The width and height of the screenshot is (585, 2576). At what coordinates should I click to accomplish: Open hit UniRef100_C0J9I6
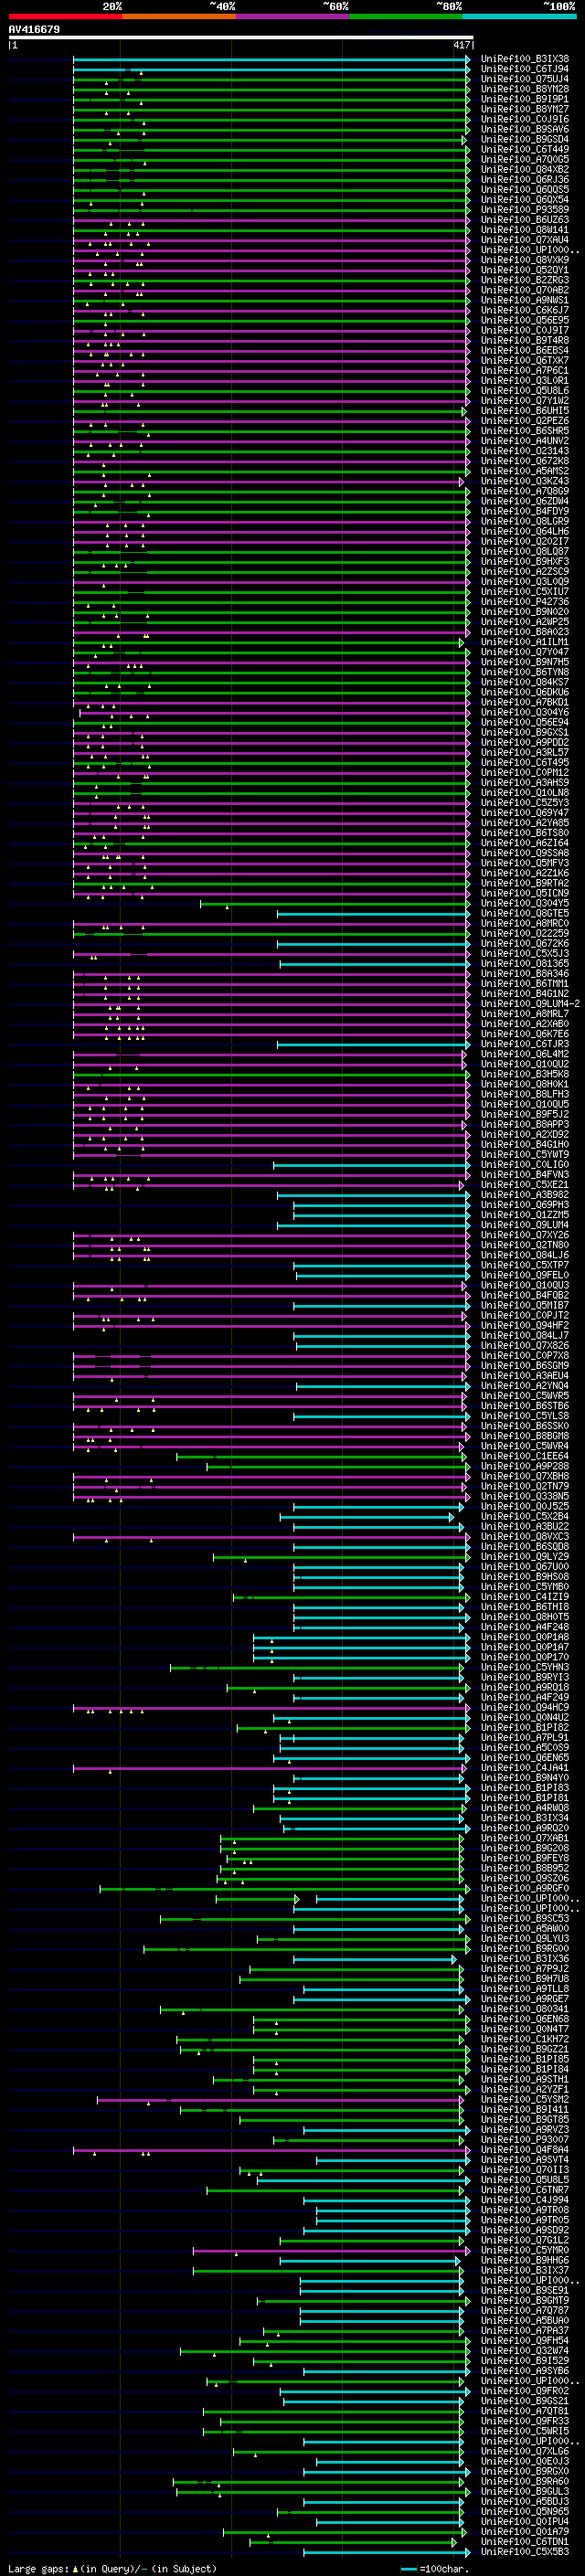[525, 119]
